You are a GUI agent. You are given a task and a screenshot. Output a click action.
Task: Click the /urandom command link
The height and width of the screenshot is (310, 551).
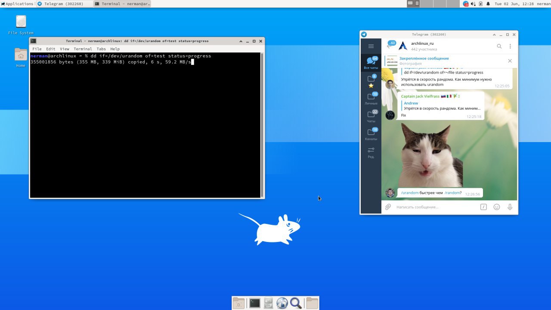point(410,192)
